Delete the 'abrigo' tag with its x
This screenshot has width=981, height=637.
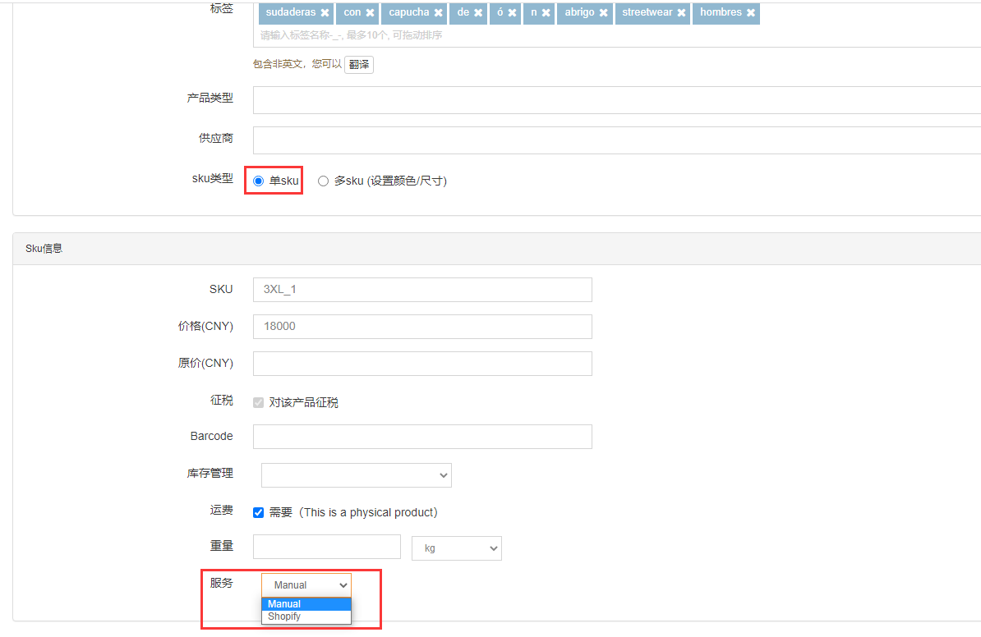tap(603, 13)
